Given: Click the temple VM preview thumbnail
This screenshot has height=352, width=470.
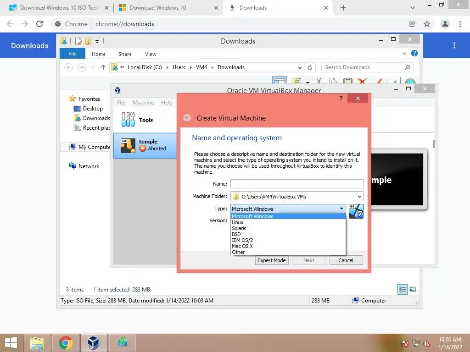Looking at the screenshot, I should click(397, 180).
